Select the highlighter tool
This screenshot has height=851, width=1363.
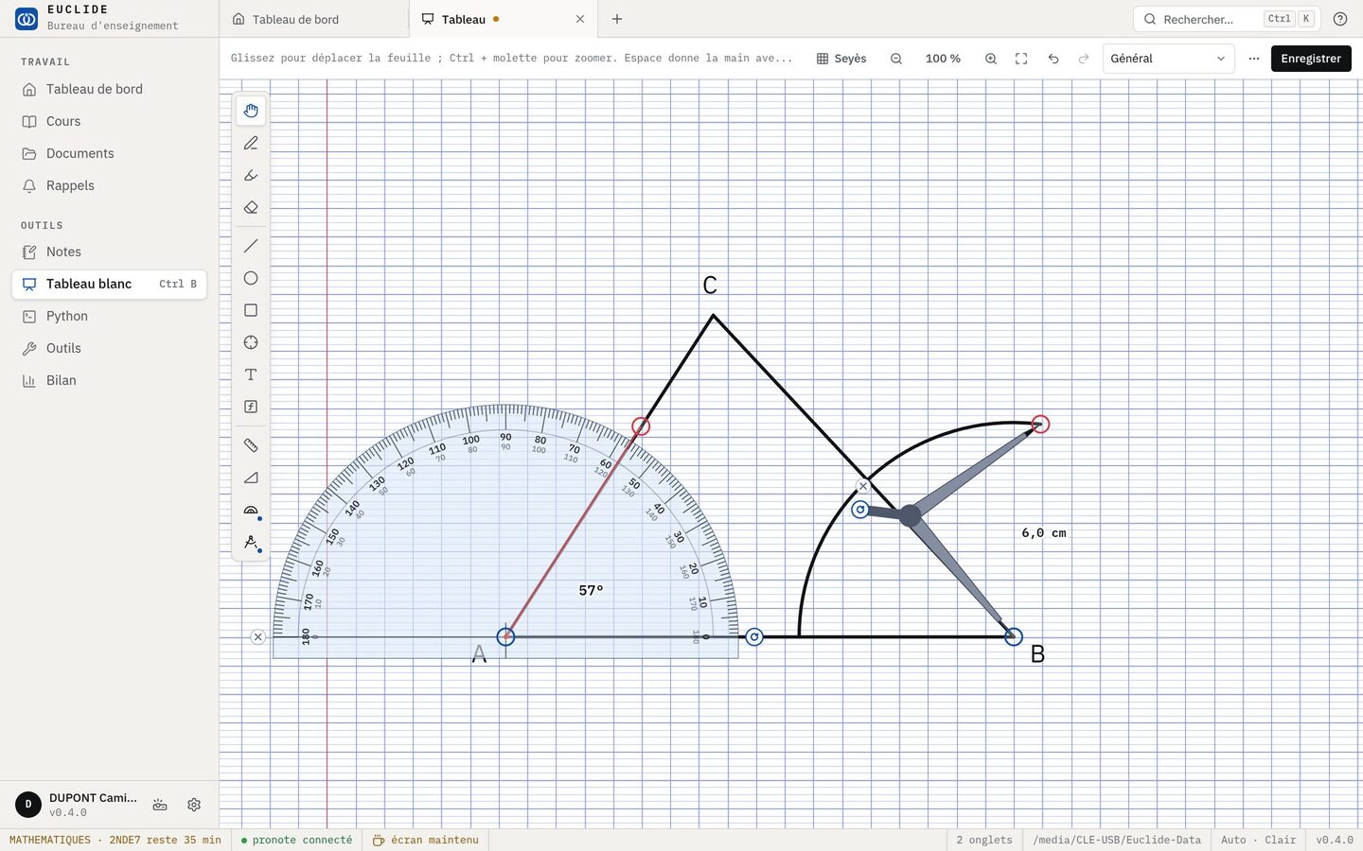[251, 175]
